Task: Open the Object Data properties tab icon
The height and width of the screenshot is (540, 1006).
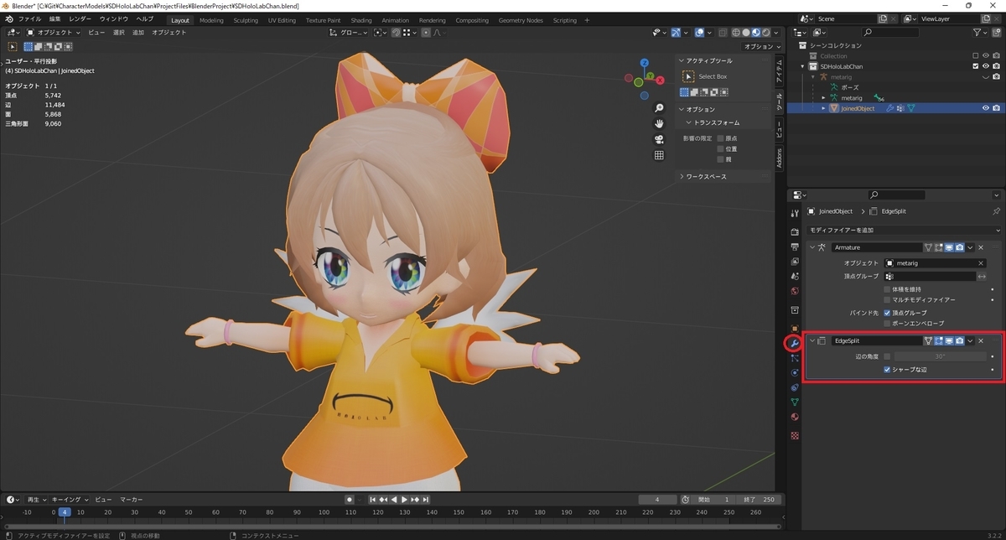Action: (795, 402)
